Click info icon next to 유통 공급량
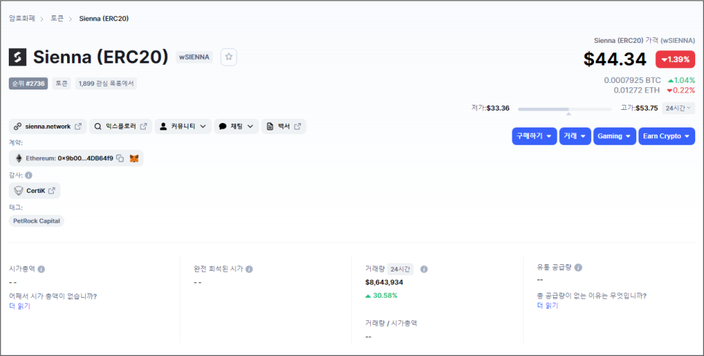704x356 pixels. (578, 267)
